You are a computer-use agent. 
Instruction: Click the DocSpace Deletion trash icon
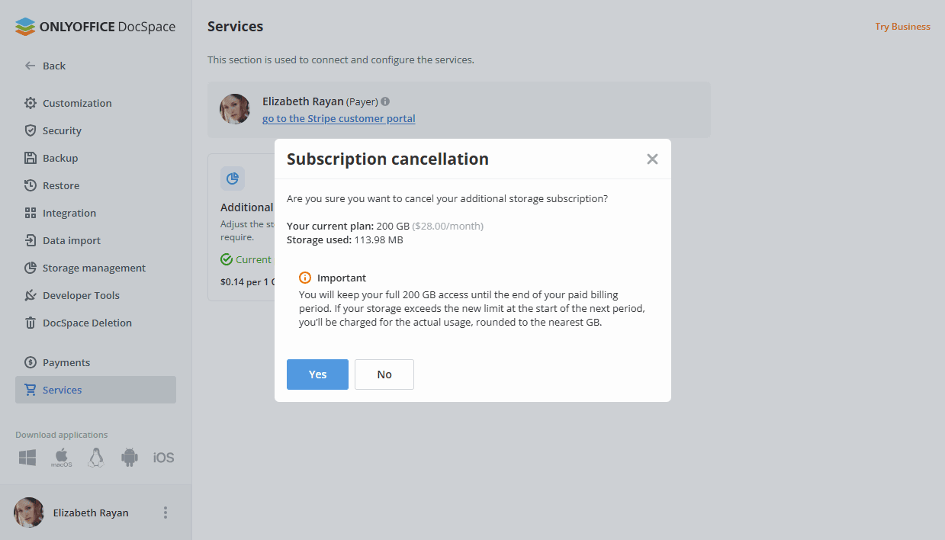pos(31,323)
